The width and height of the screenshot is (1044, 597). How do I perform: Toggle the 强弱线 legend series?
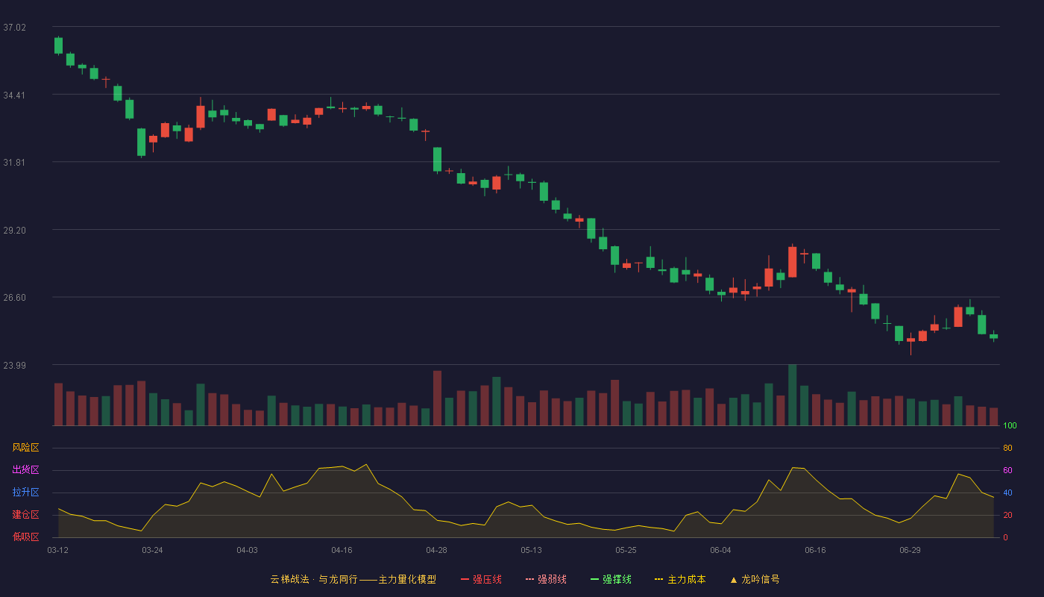point(546,579)
